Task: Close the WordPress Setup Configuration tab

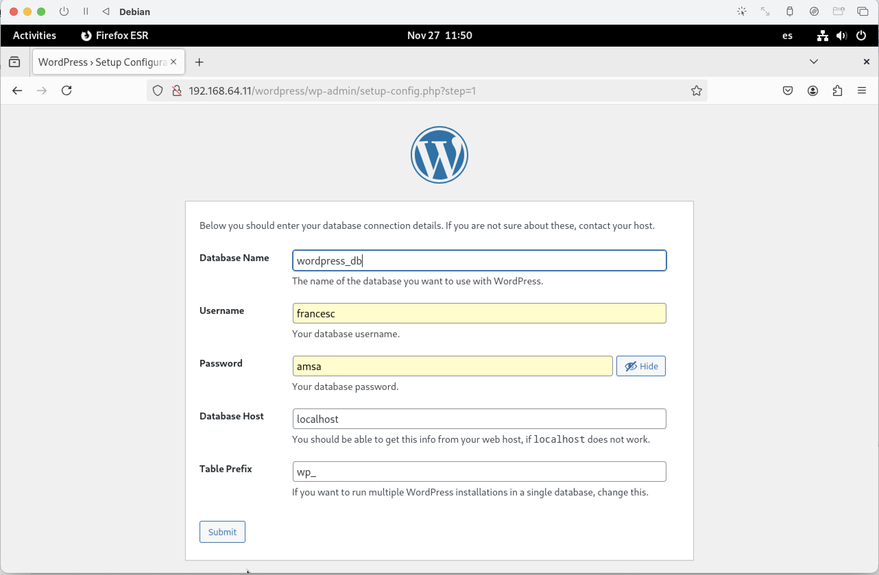Action: pos(173,62)
